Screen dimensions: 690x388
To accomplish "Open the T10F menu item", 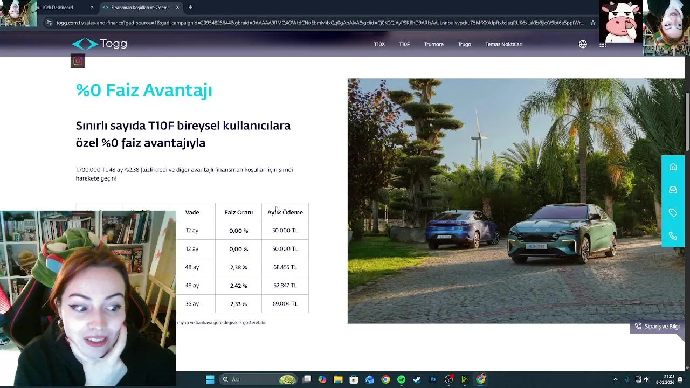I will [404, 44].
